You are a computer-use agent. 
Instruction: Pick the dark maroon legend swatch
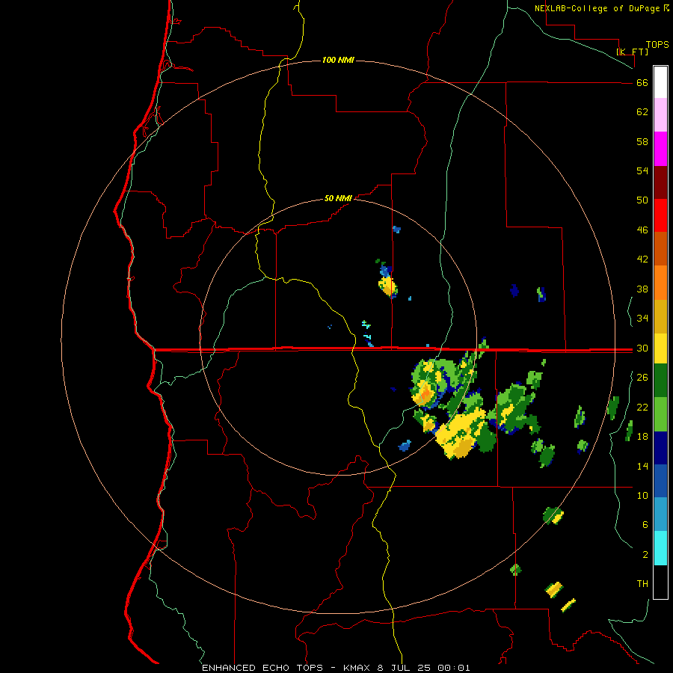[x=660, y=182]
